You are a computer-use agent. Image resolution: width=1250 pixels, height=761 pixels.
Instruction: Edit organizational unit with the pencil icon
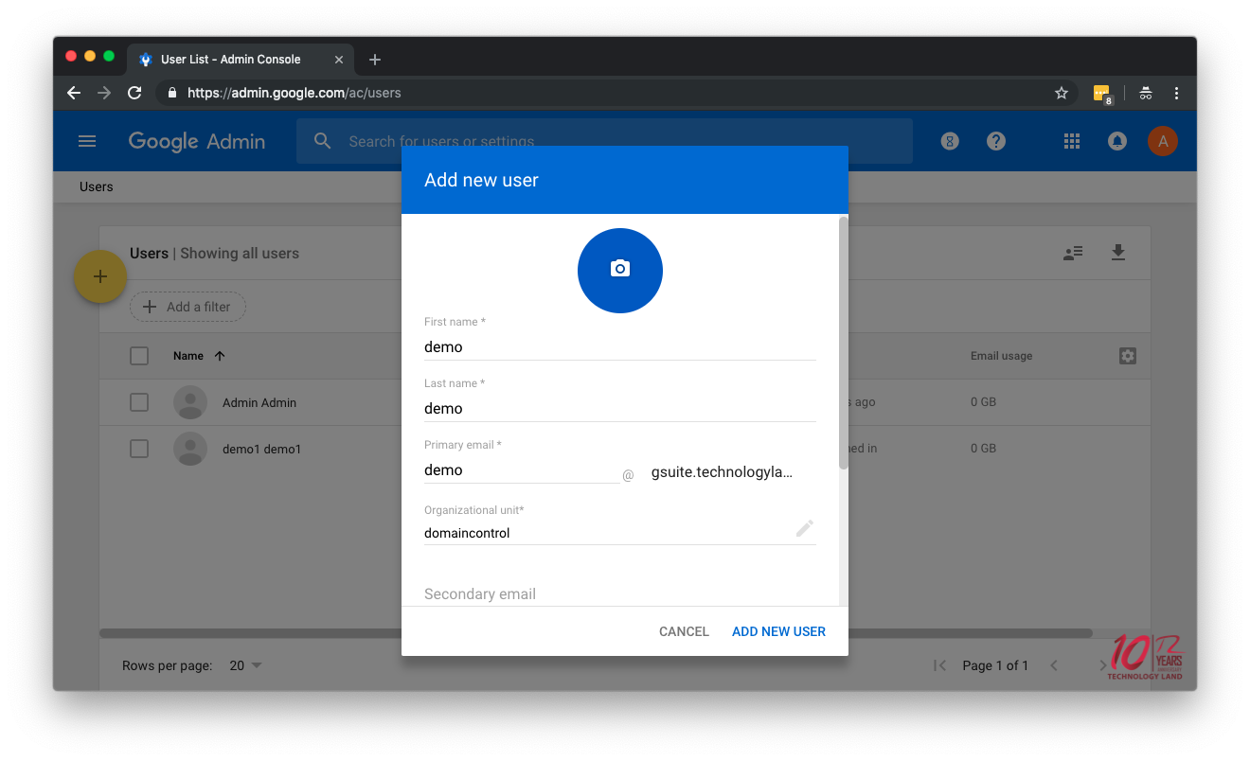click(x=804, y=528)
